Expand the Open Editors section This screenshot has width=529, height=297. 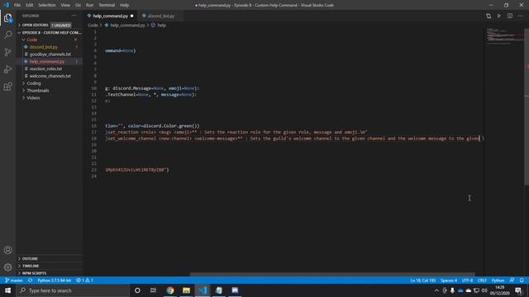(x=50, y=26)
